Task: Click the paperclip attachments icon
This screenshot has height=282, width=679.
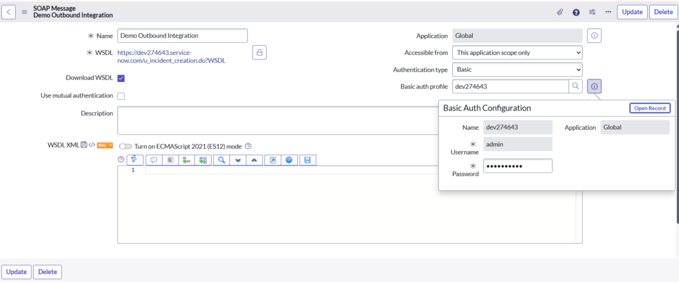Action: pyautogui.click(x=560, y=12)
